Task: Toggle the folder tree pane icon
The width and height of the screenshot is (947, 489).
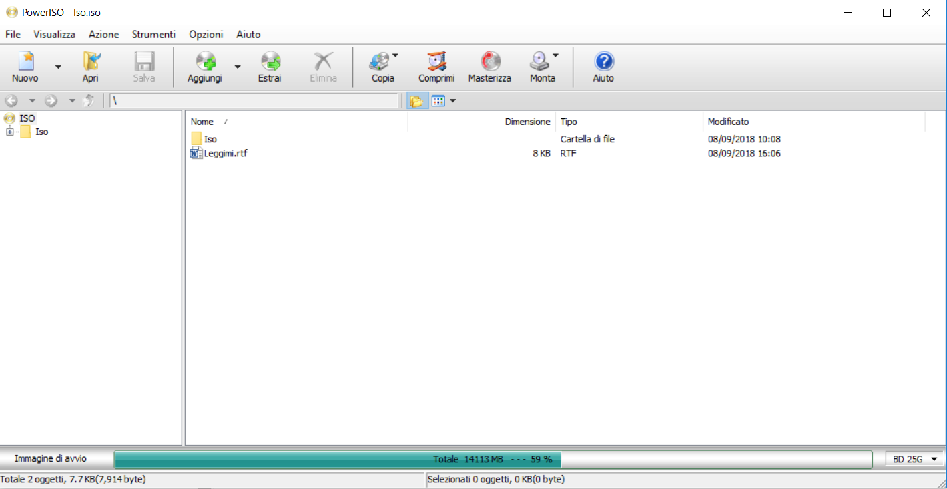Action: click(x=416, y=101)
